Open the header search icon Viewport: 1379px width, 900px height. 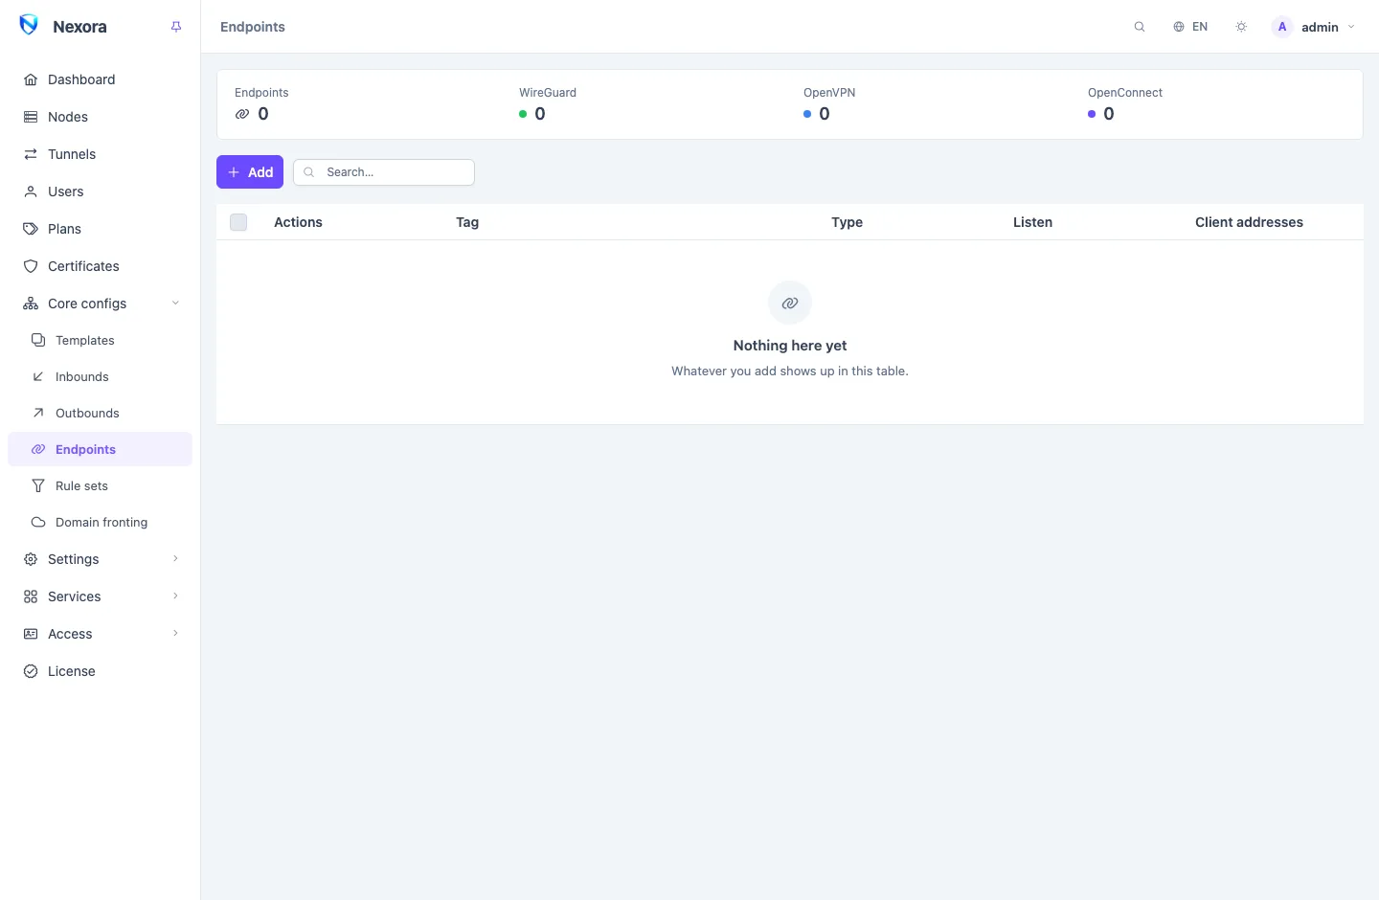click(1140, 27)
